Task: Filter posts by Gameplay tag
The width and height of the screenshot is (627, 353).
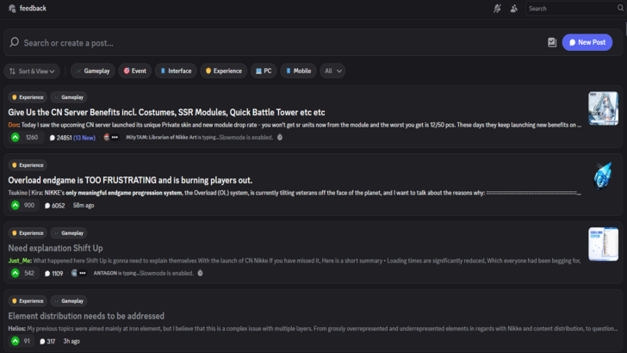Action: [x=93, y=71]
